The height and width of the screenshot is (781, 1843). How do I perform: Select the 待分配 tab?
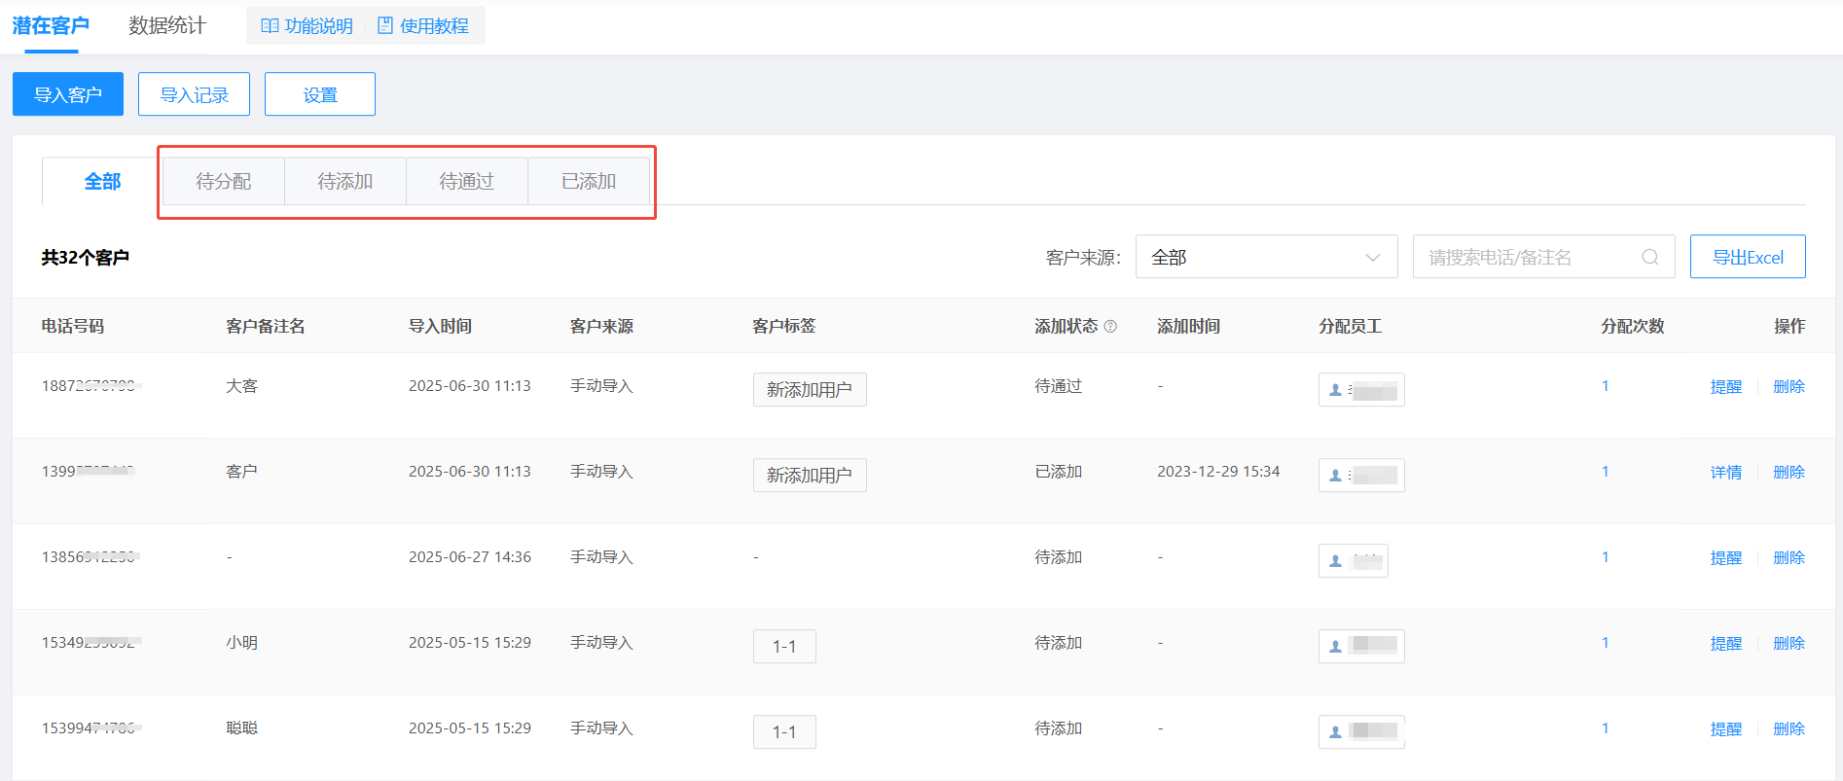[x=224, y=182]
